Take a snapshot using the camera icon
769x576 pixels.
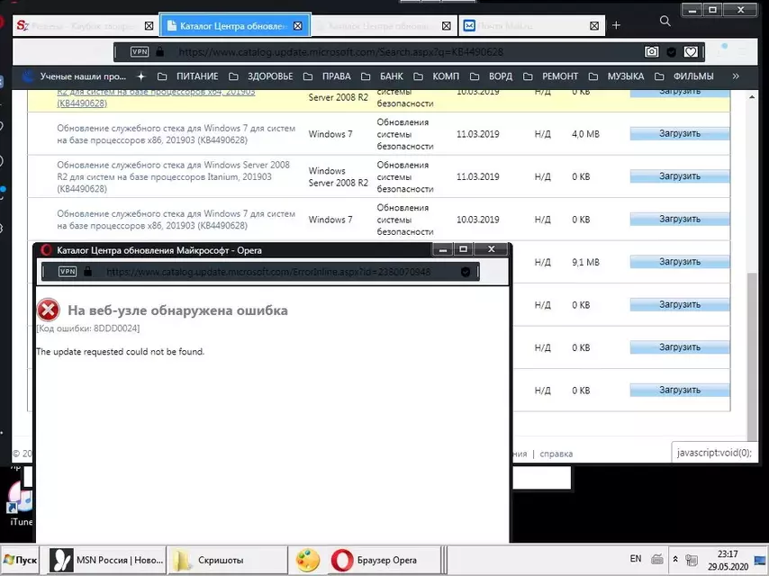click(x=651, y=51)
